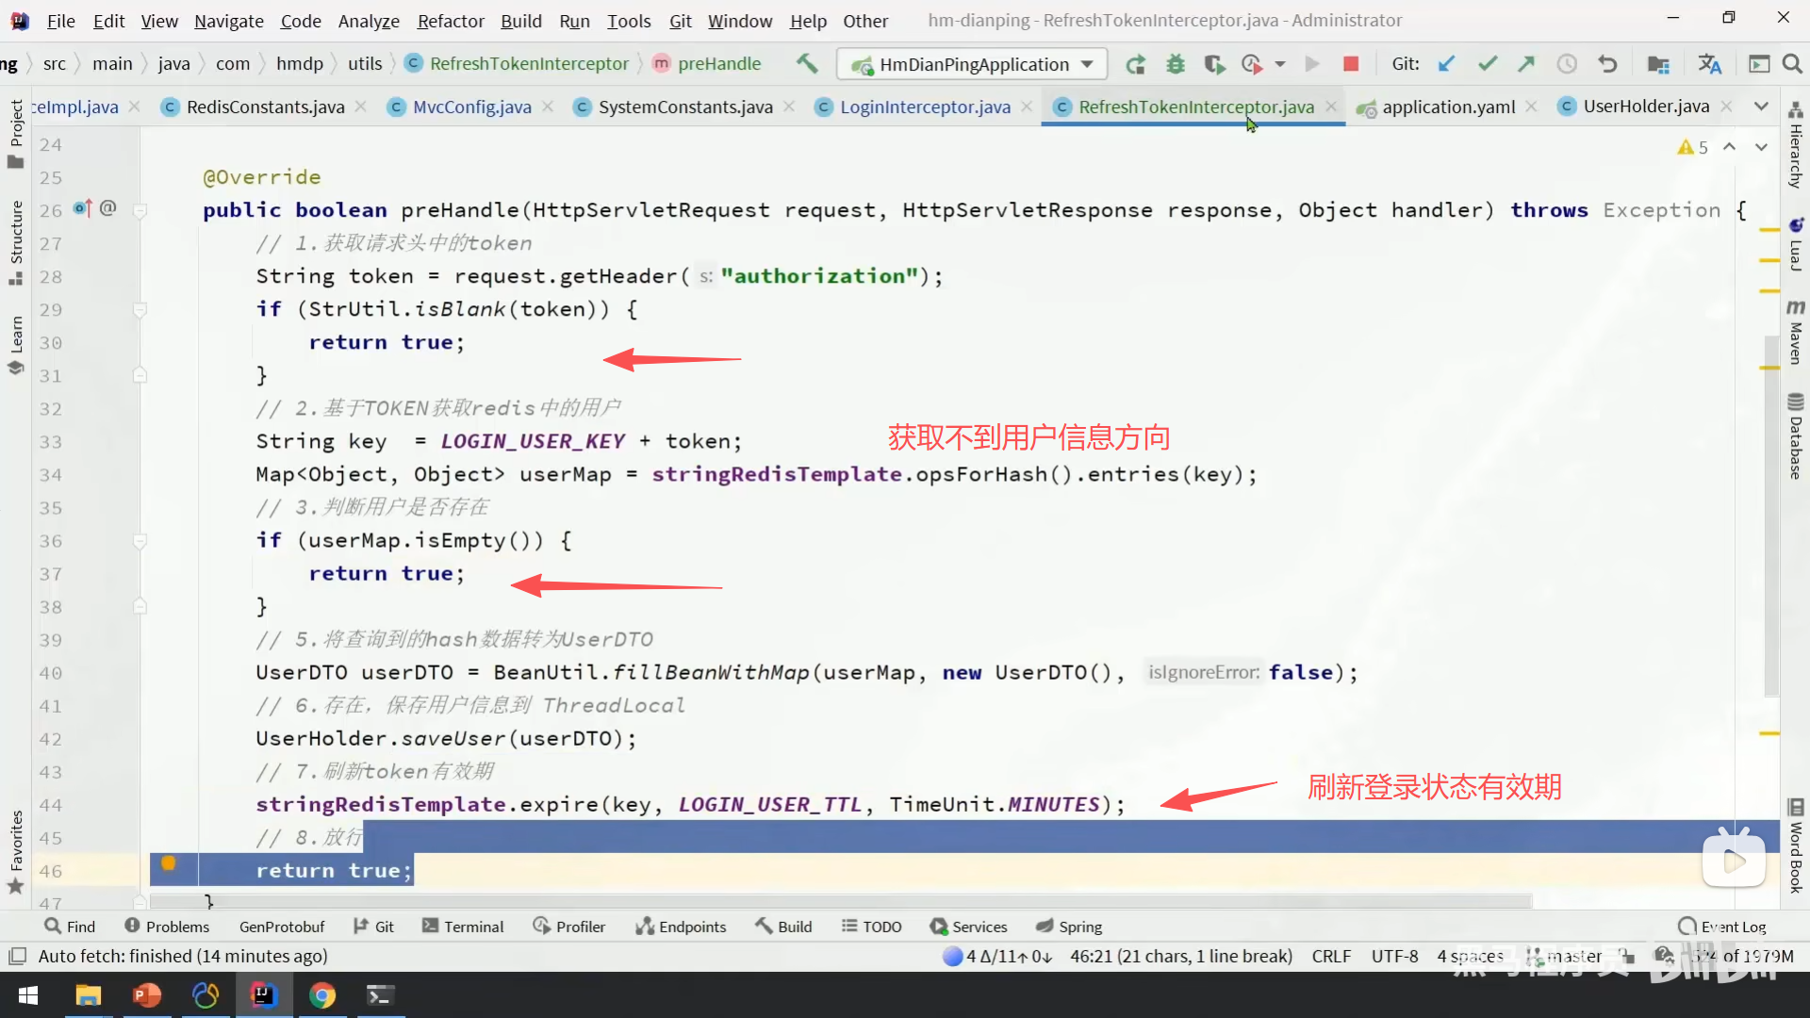Open the Terminal tool window

tap(463, 927)
